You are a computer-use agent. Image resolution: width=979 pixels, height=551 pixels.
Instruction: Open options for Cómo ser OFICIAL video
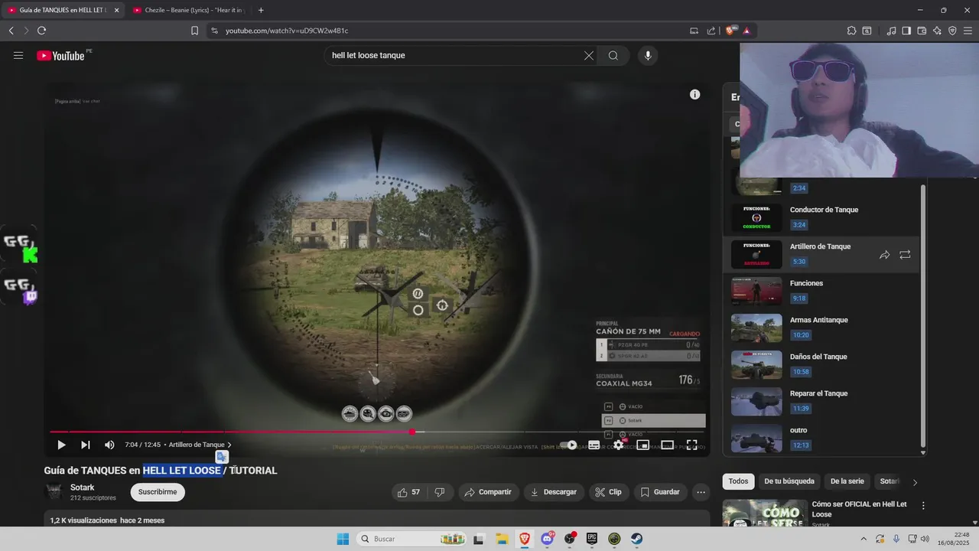(x=923, y=506)
